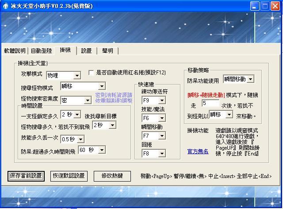
Task: Expand the 搜尋怪物模式 dropdown showing 瞬移
Action: tap(83, 86)
